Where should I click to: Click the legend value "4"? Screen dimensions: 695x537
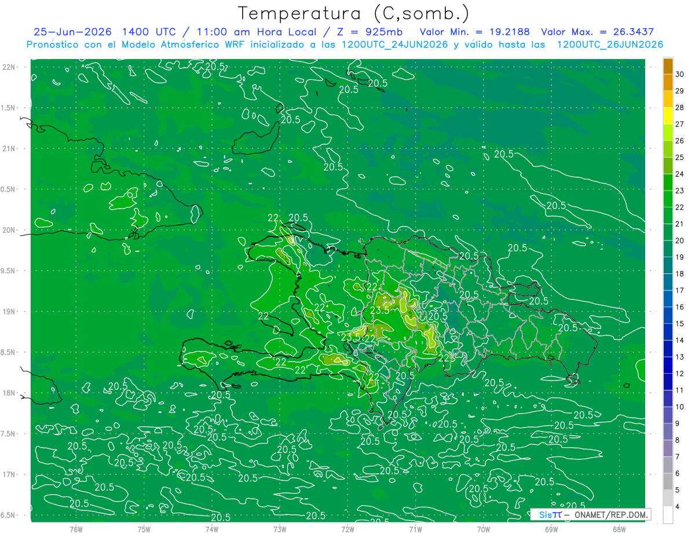coord(678,506)
